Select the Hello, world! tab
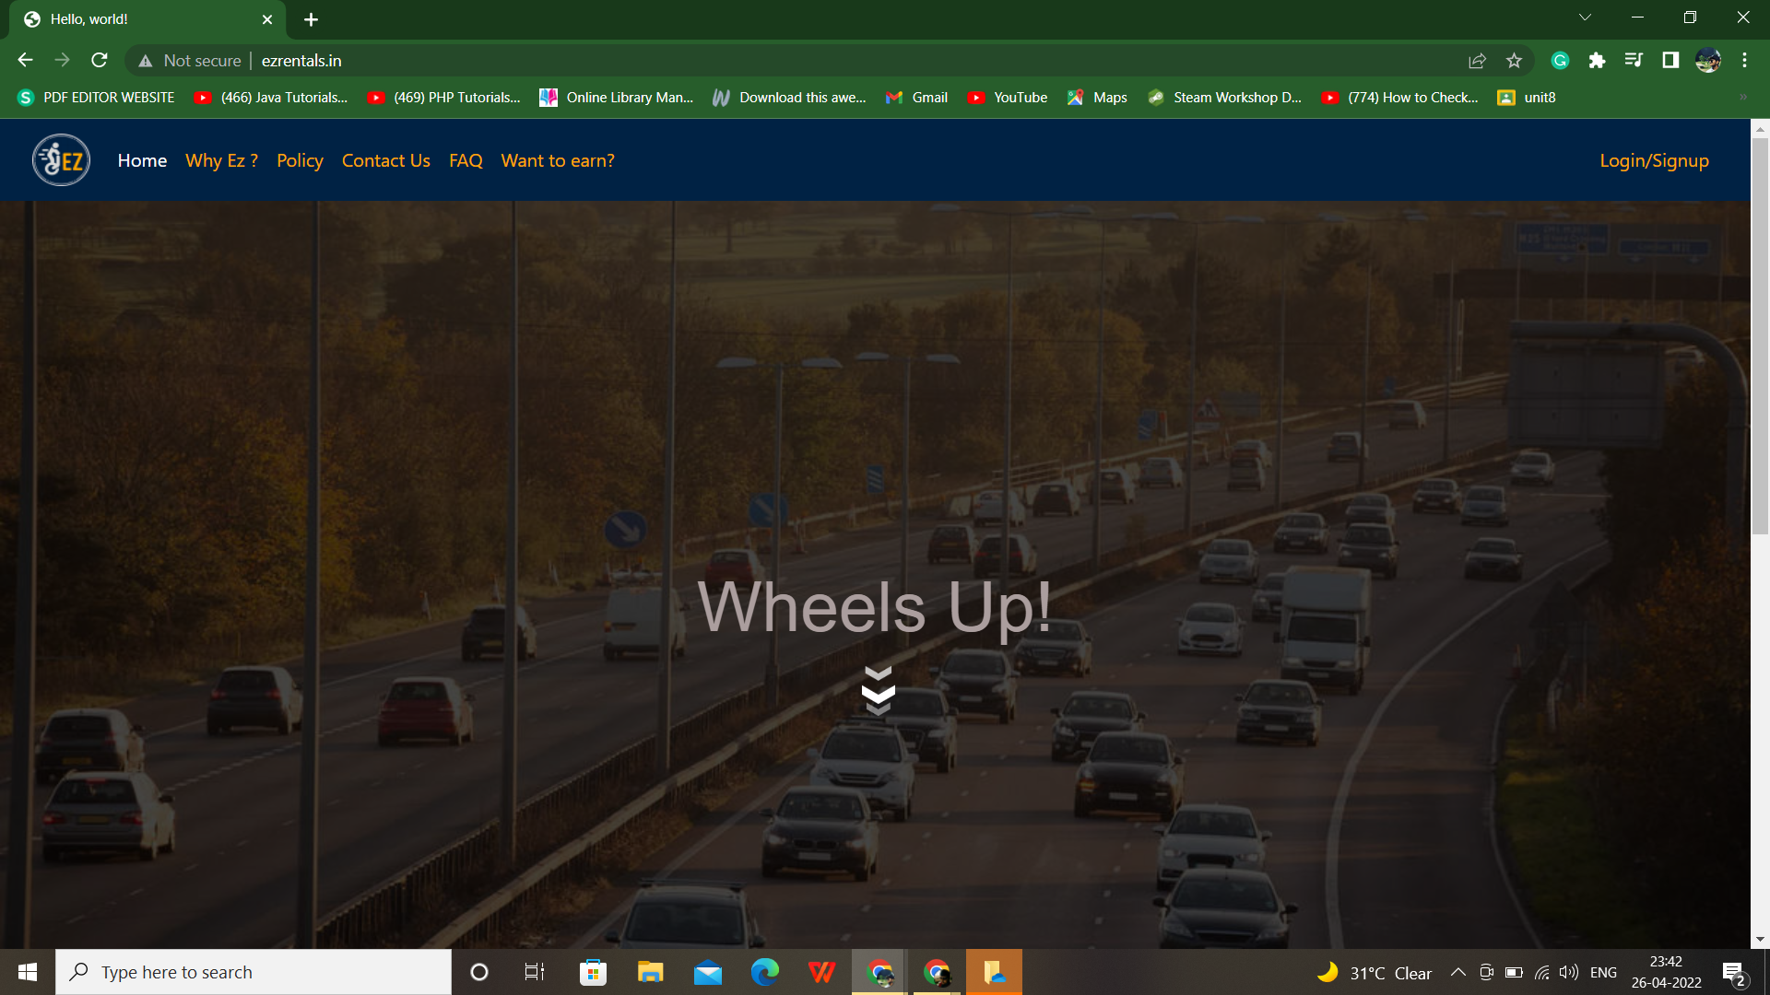 point(147,19)
